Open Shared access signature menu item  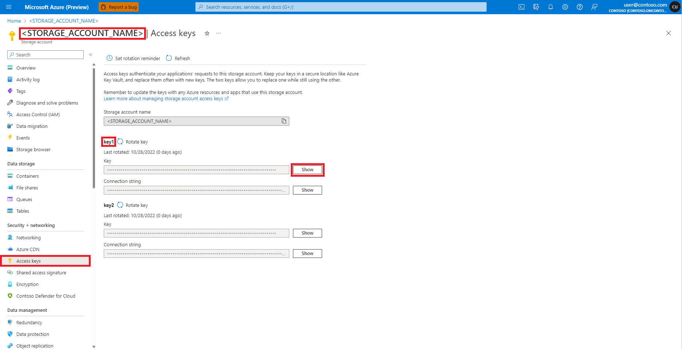(x=41, y=272)
